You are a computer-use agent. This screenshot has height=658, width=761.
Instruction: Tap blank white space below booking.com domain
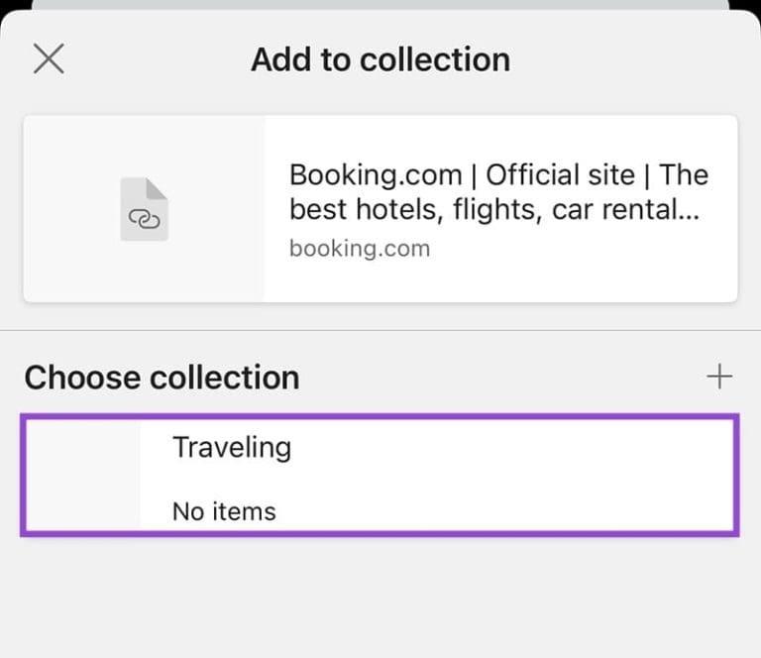click(x=499, y=281)
